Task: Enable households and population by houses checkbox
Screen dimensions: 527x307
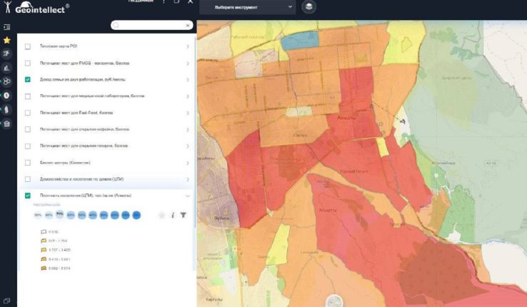Action: (28, 179)
